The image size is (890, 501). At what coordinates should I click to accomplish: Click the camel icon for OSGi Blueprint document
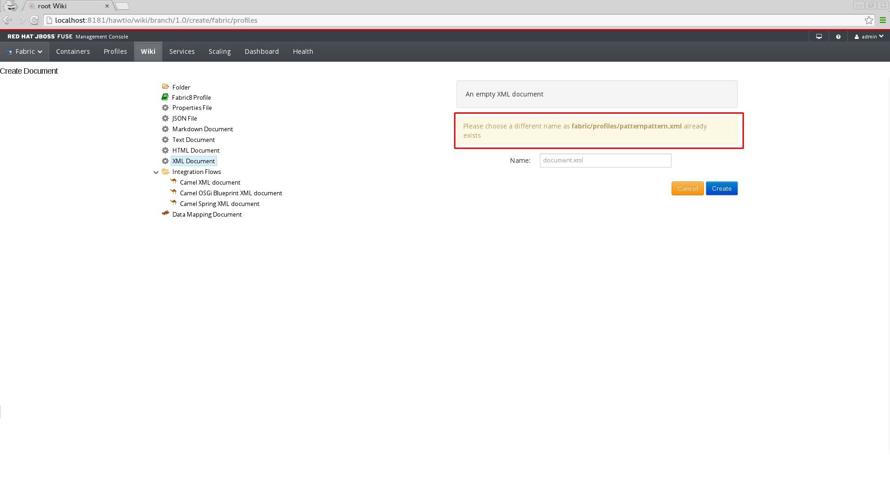click(173, 192)
